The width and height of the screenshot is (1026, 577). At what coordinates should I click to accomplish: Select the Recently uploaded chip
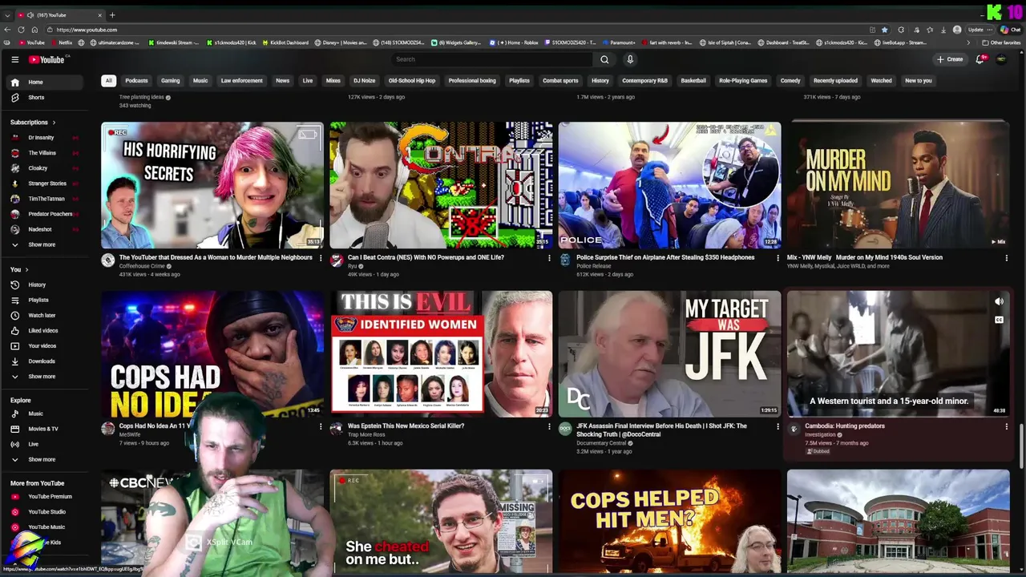pos(835,80)
